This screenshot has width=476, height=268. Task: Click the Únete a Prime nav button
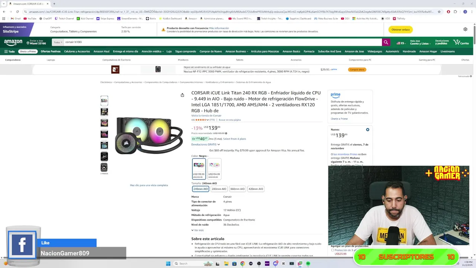point(28,51)
